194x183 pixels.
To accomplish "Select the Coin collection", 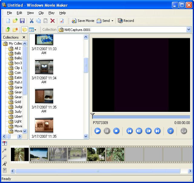I will click(x=15, y=73).
